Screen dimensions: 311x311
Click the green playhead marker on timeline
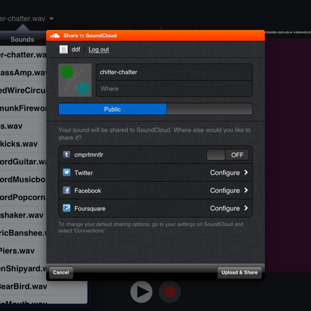(x=161, y=28)
